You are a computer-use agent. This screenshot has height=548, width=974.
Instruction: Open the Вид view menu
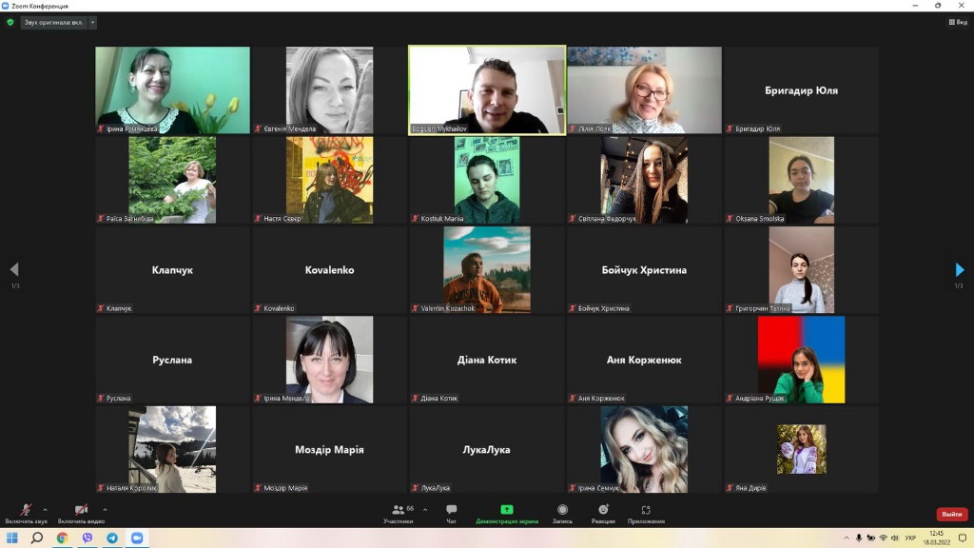point(957,22)
